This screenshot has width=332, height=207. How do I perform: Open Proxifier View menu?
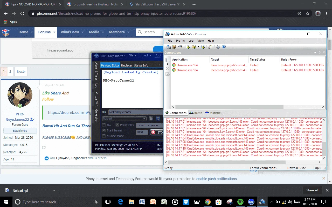coord(200,41)
